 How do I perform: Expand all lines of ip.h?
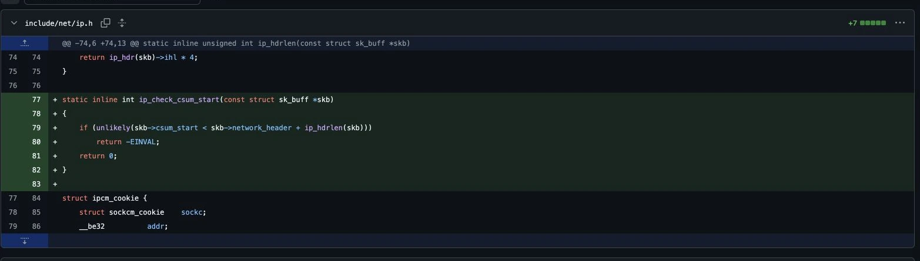122,23
